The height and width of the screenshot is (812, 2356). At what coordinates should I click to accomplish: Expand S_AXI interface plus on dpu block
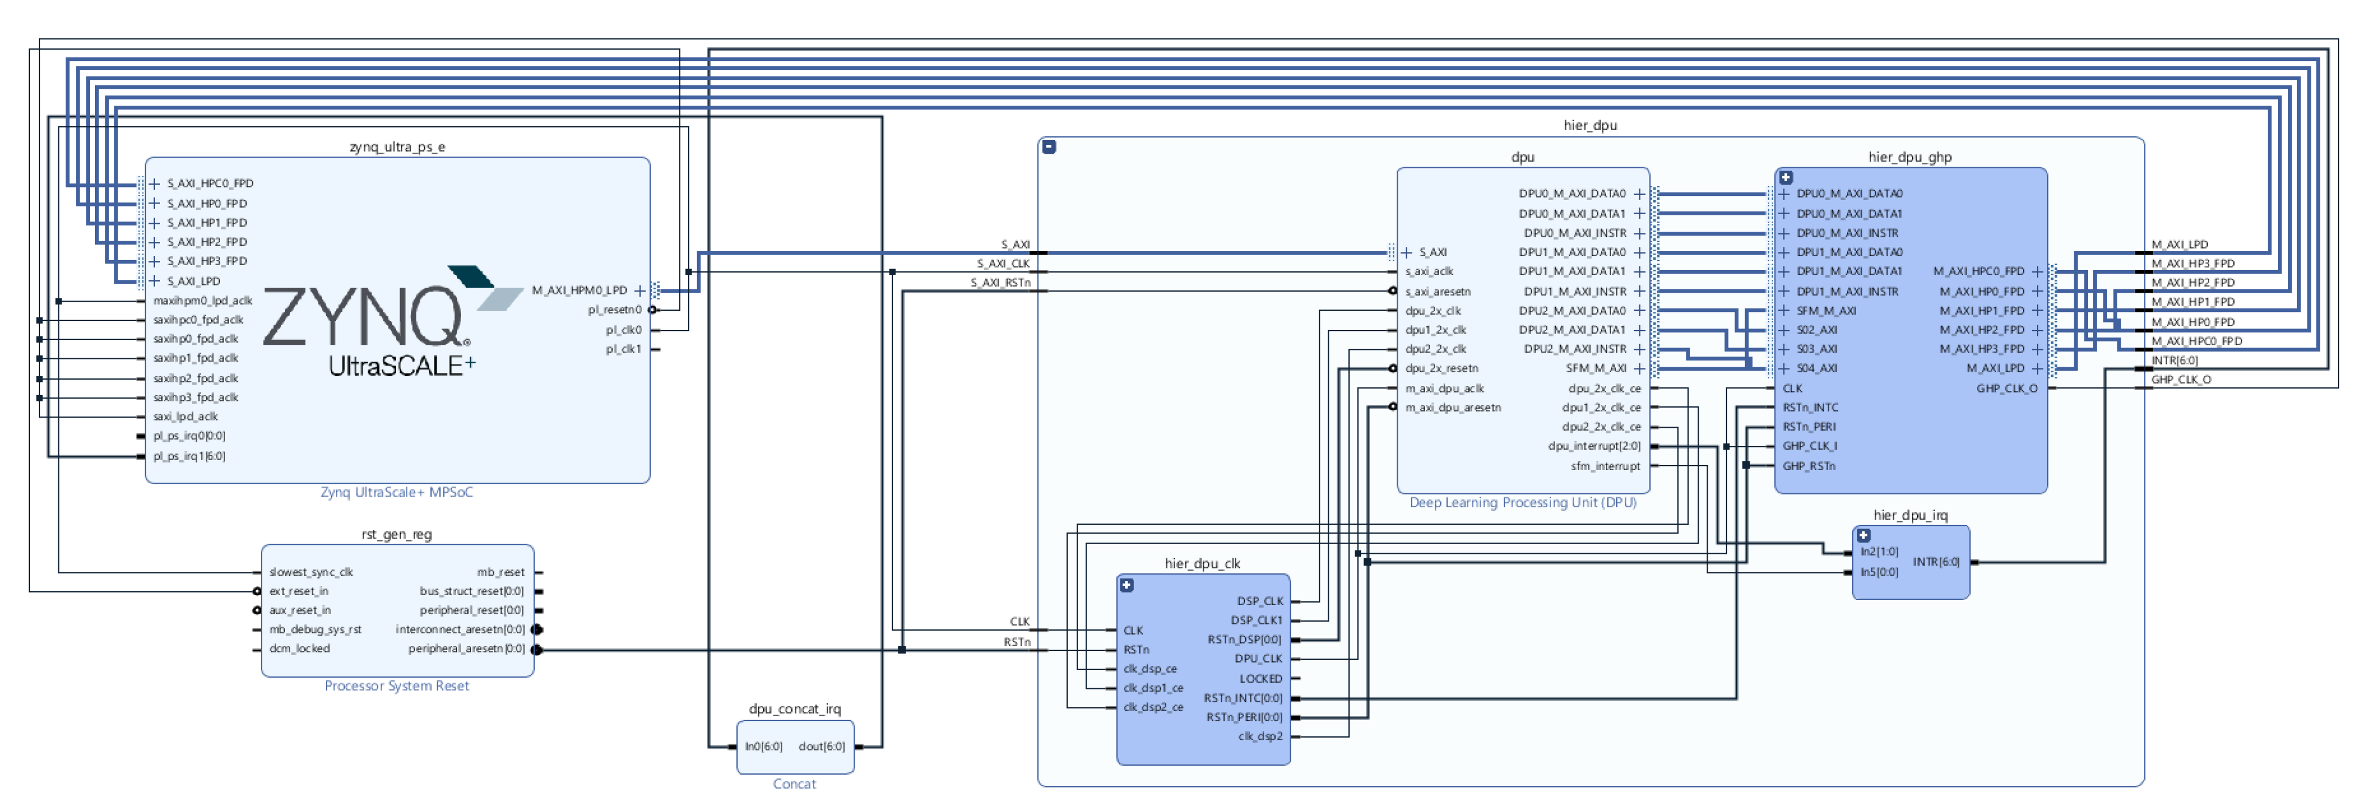pyautogui.click(x=1407, y=252)
